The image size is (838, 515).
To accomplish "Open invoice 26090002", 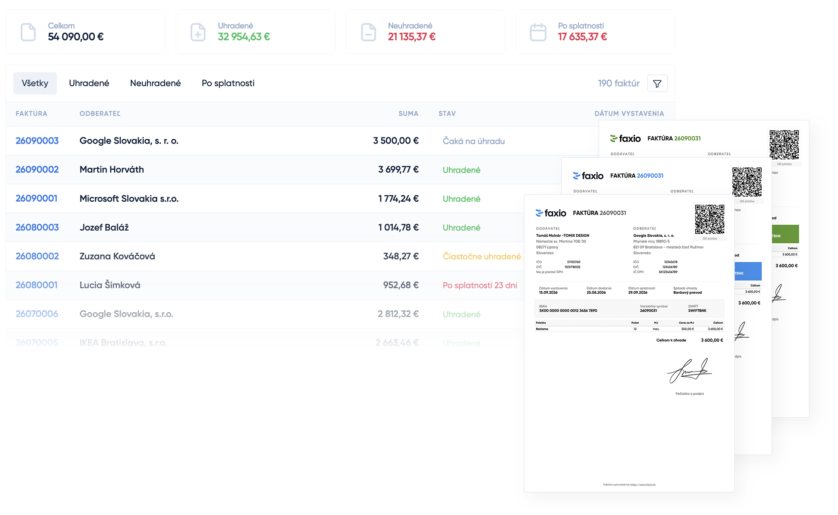I will tap(37, 169).
